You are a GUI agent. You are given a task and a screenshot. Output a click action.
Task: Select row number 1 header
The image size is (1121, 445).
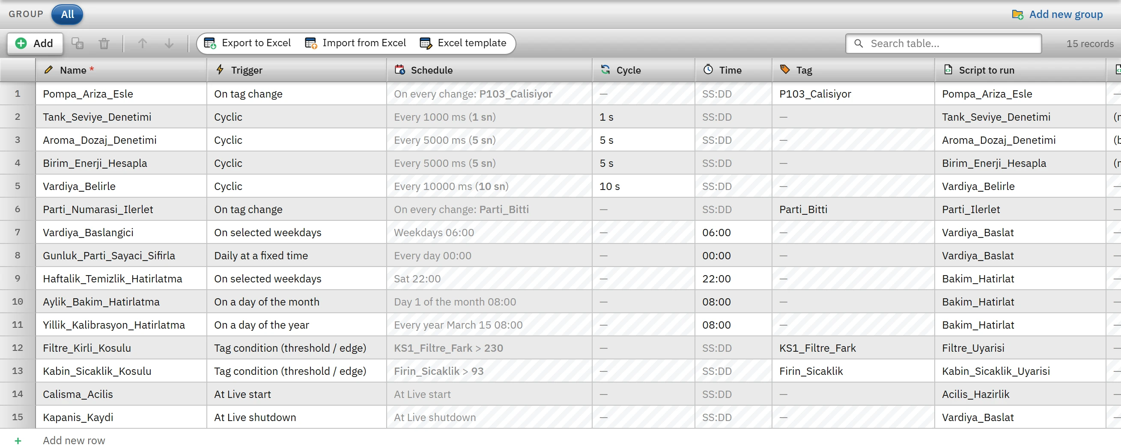point(18,94)
